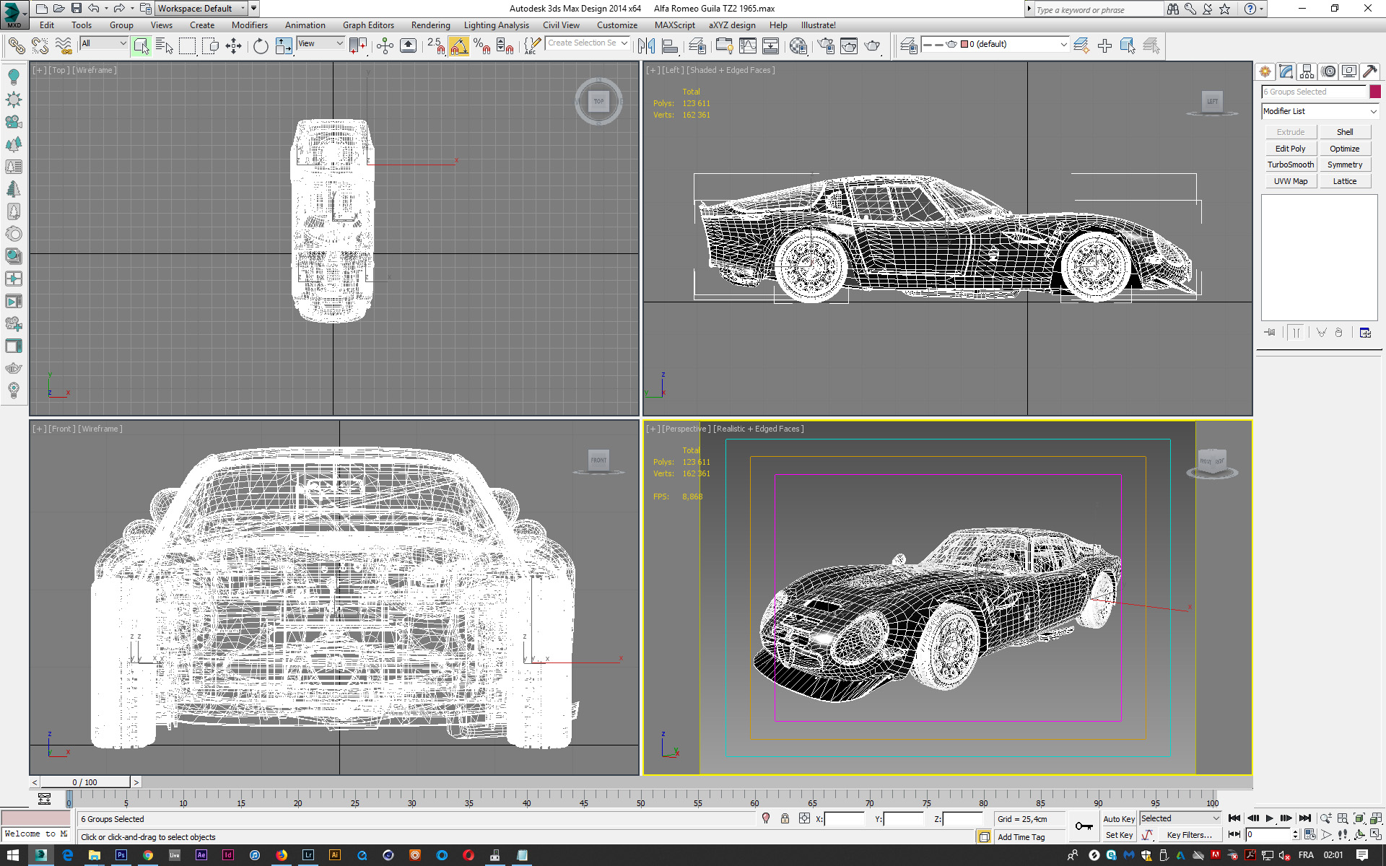Open the View reference coordinate dropdown
The image size is (1386, 866).
321,43
